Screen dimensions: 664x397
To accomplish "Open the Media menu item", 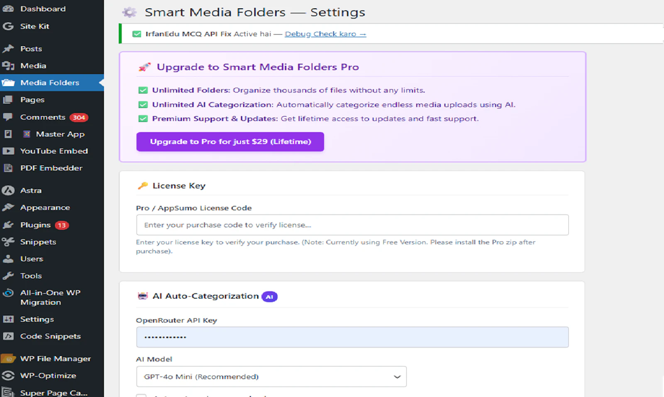I will click(x=33, y=66).
